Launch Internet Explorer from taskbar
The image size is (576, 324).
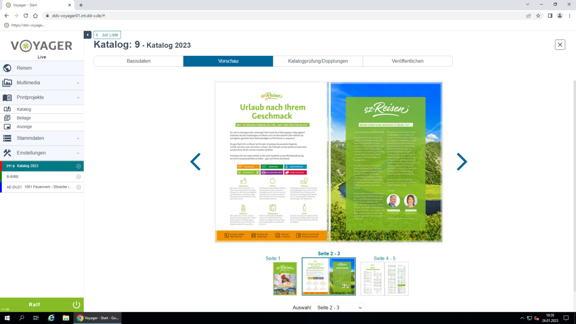51,318
